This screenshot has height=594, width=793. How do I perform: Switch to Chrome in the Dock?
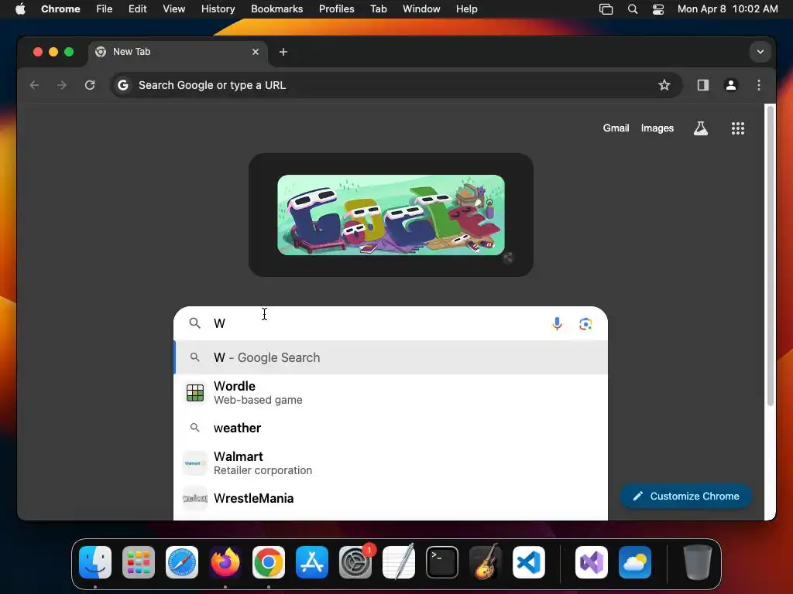pyautogui.click(x=269, y=562)
